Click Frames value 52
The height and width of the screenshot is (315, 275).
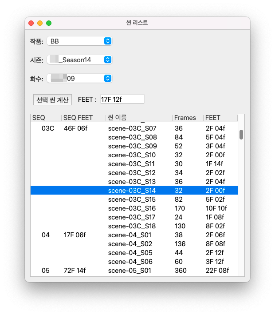click(x=178, y=146)
